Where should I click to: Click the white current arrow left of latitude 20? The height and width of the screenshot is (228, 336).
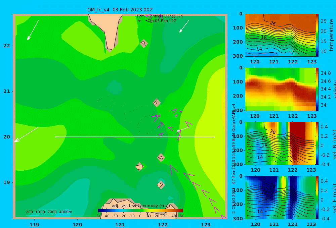tap(26, 134)
